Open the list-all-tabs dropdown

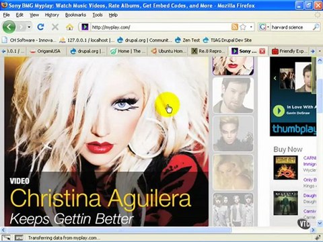coord(320,51)
